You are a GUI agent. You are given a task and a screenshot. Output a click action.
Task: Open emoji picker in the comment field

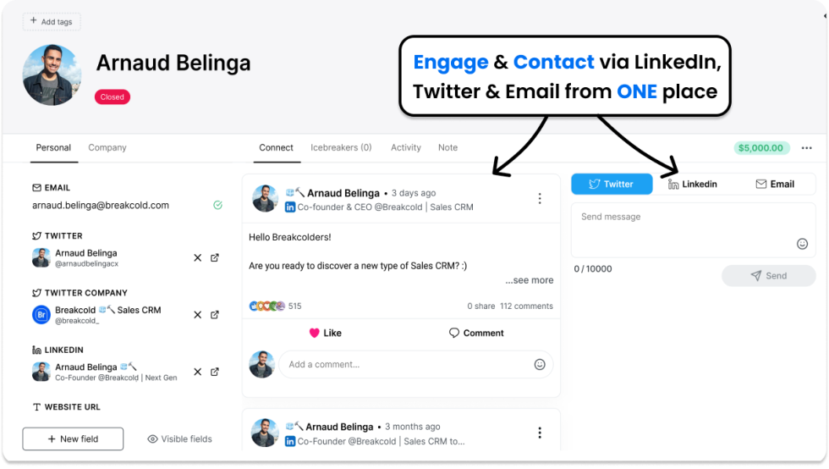click(540, 364)
